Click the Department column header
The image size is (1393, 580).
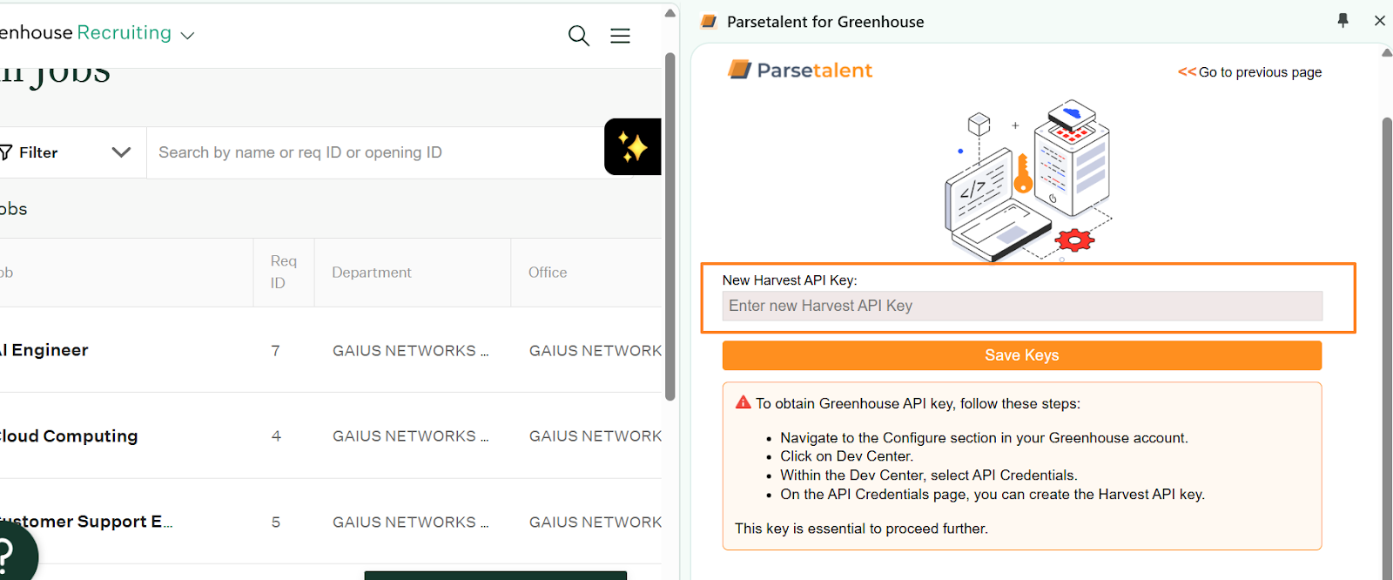click(372, 273)
